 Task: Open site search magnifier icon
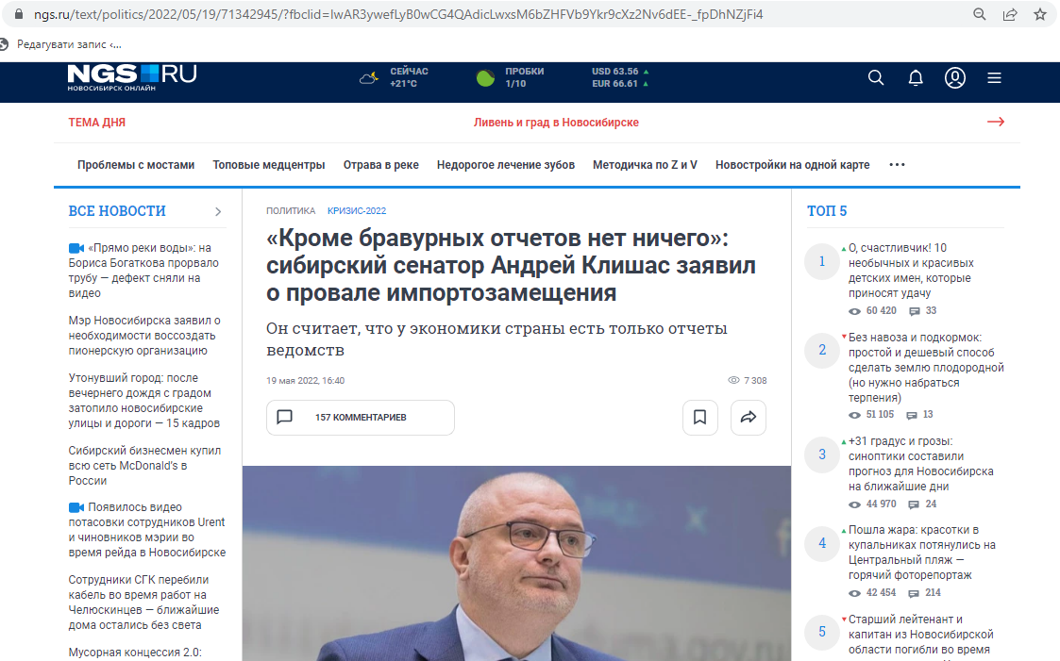pos(876,78)
